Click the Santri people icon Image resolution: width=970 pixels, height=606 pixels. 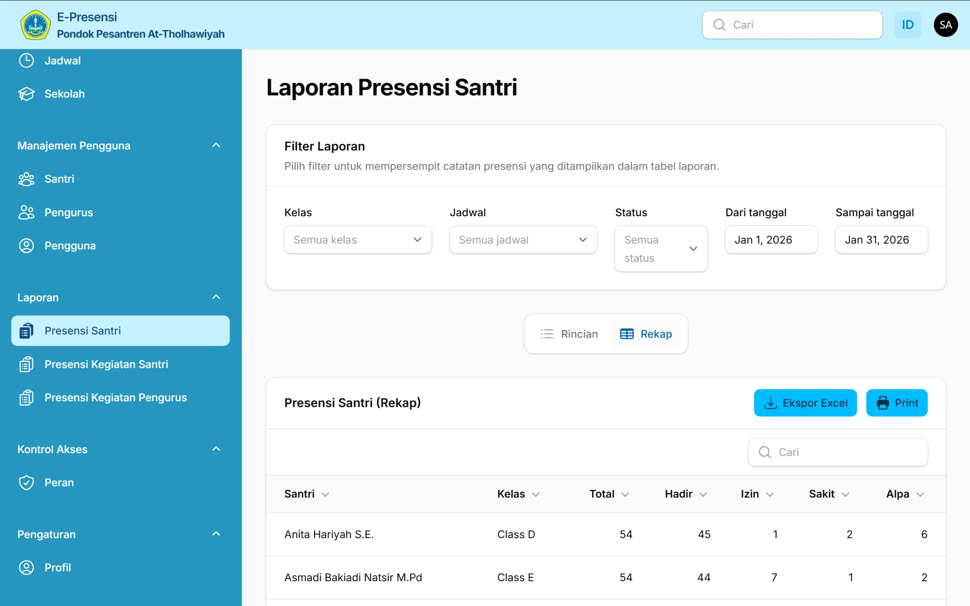[x=26, y=179]
